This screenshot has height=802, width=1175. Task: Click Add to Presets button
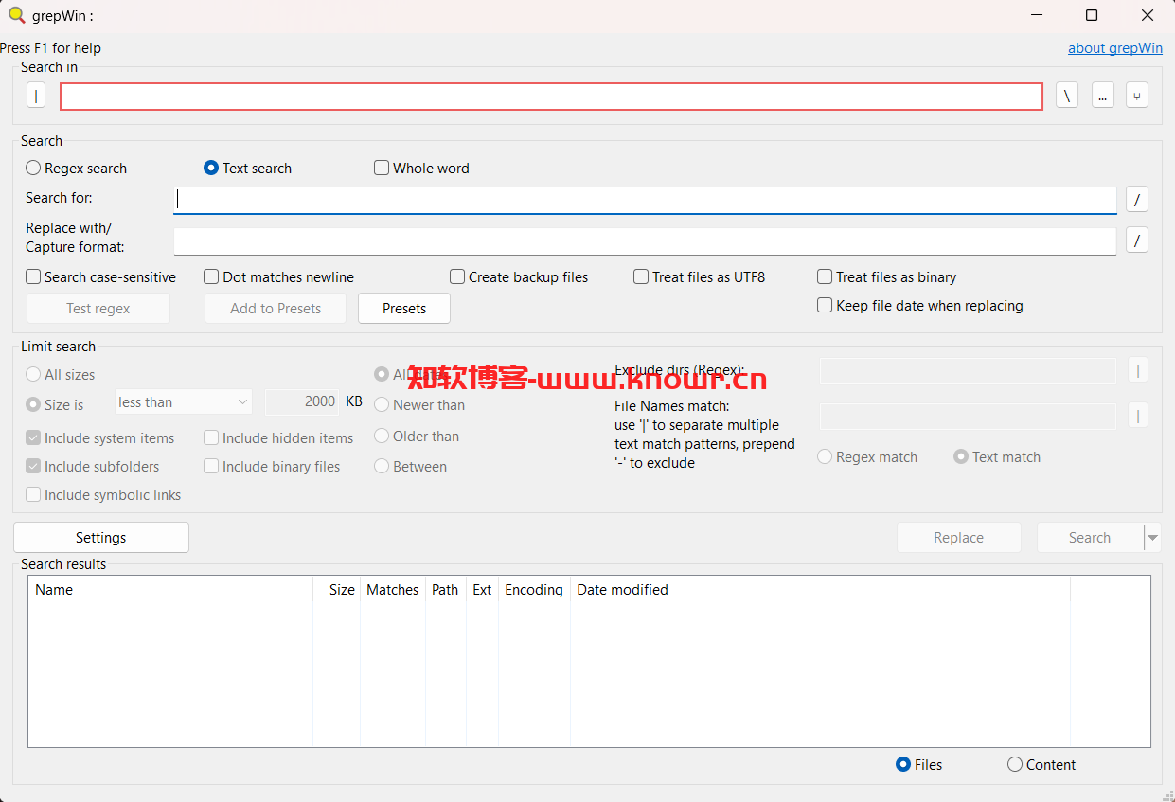[x=276, y=309]
